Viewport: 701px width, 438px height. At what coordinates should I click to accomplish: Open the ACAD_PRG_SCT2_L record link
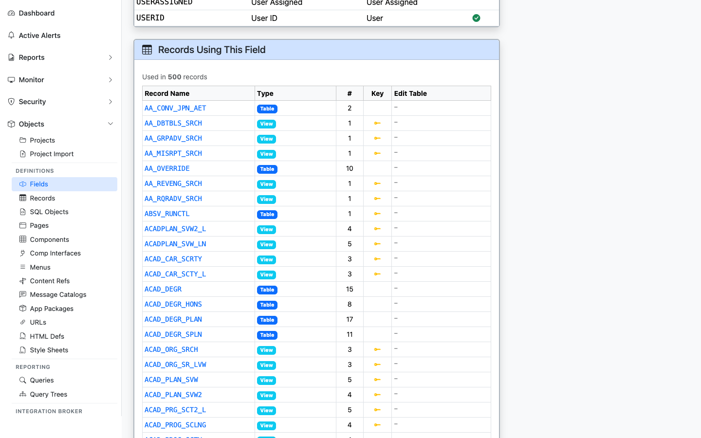point(175,410)
